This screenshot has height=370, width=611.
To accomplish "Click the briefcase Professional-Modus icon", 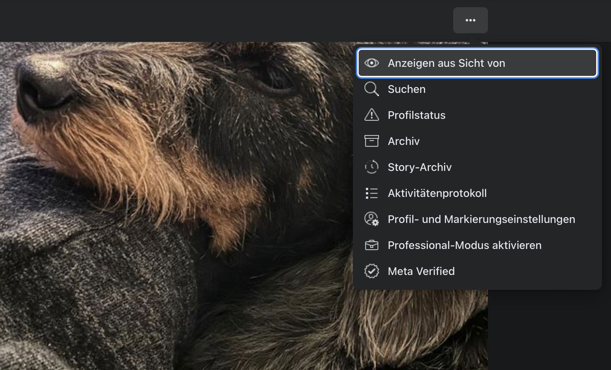I will pos(372,245).
